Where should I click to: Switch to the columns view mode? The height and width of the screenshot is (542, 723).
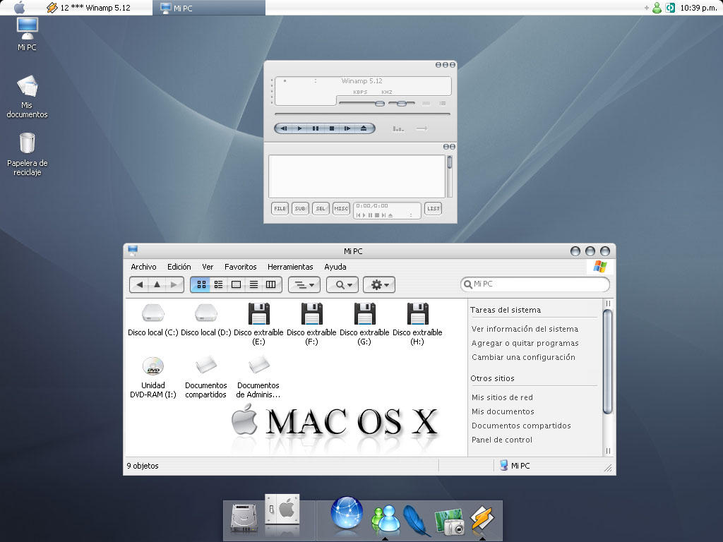(271, 285)
